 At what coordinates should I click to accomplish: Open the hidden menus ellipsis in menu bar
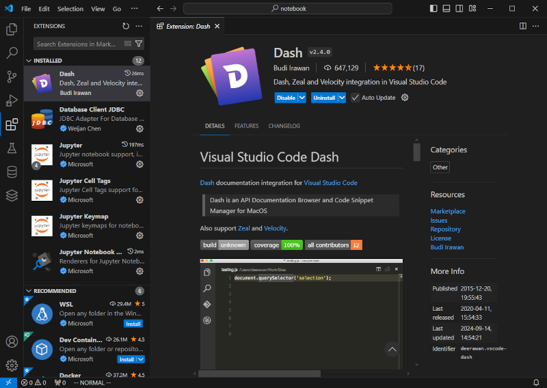[x=134, y=8]
